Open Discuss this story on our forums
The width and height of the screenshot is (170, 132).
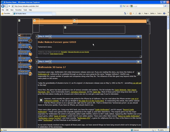[79, 52]
